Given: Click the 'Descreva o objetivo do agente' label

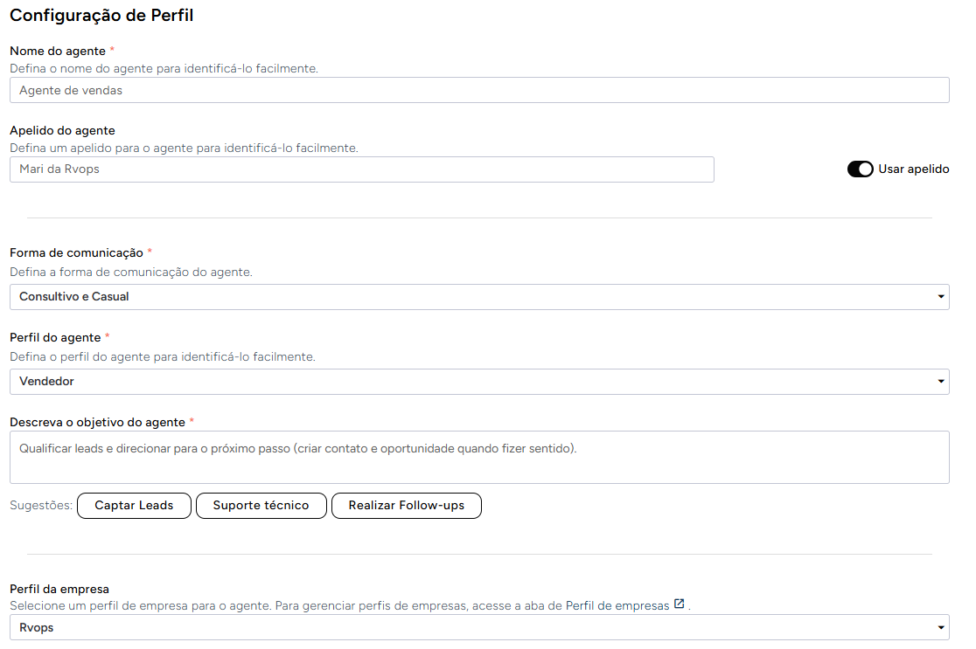Looking at the screenshot, I should (97, 423).
